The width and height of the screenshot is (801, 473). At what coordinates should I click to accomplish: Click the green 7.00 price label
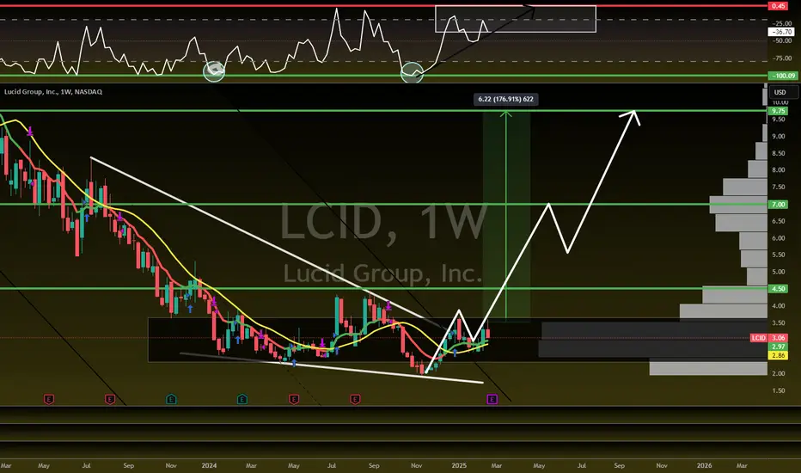tap(779, 205)
